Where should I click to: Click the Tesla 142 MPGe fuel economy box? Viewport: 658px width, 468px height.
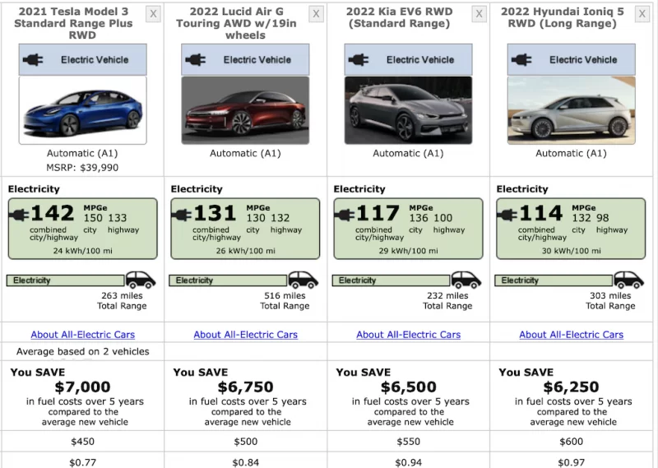click(x=82, y=228)
